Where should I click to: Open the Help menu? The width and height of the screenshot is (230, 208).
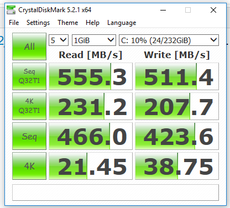[92, 23]
